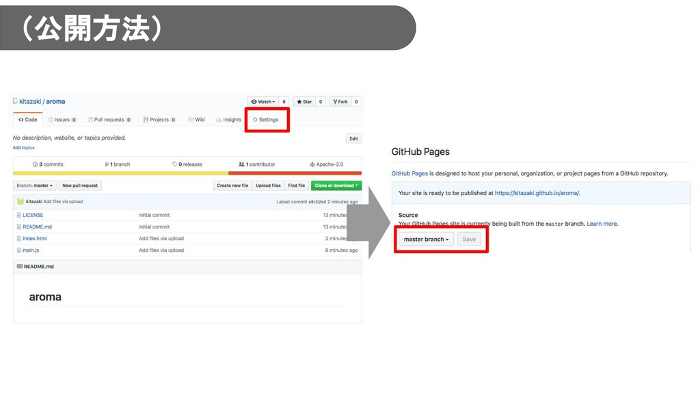View the 3 commits history
The height and width of the screenshot is (393, 700).
[x=48, y=164]
